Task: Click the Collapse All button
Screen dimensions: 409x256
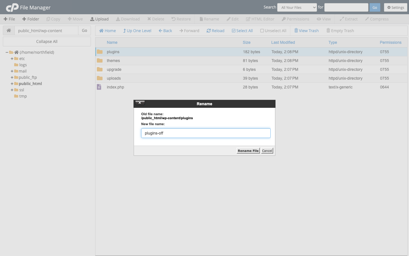Action: coord(47,42)
